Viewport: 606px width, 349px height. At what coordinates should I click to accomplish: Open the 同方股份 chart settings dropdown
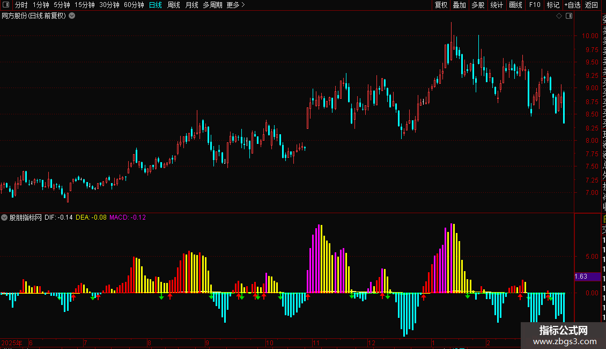click(x=72, y=16)
